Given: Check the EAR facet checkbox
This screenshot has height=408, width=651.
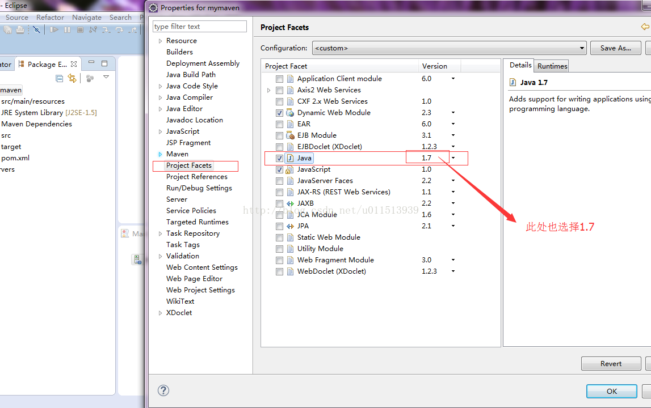Looking at the screenshot, I should click(279, 125).
